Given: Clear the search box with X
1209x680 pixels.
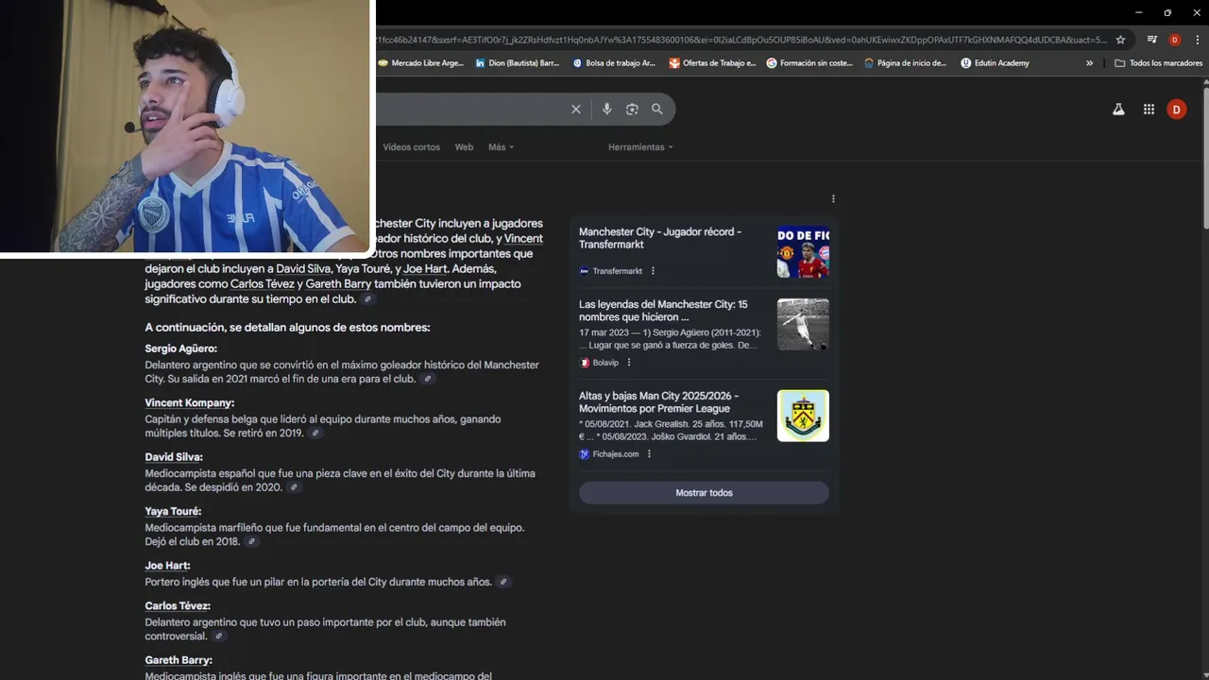Looking at the screenshot, I should click(x=576, y=110).
